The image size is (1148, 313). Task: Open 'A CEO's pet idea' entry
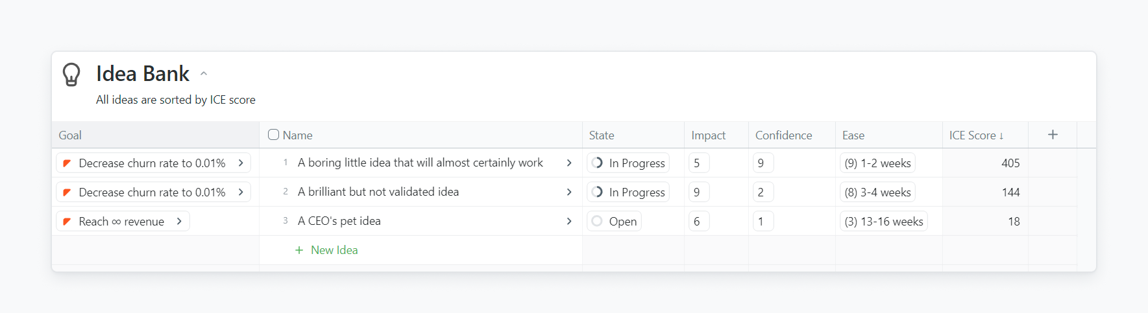pyautogui.click(x=339, y=221)
